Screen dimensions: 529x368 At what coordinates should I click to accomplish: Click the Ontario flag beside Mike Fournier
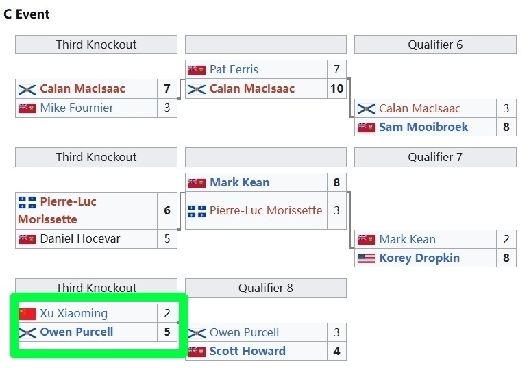point(27,108)
